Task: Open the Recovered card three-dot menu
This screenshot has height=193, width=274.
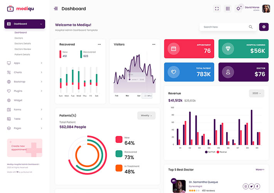Action: pyautogui.click(x=99, y=44)
